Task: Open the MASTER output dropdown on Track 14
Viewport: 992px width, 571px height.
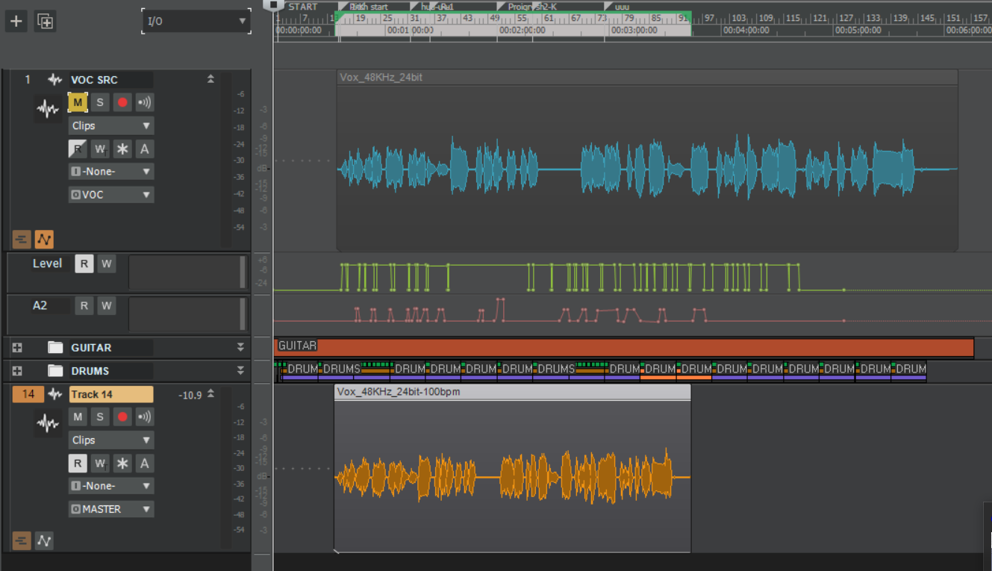Action: [x=111, y=509]
